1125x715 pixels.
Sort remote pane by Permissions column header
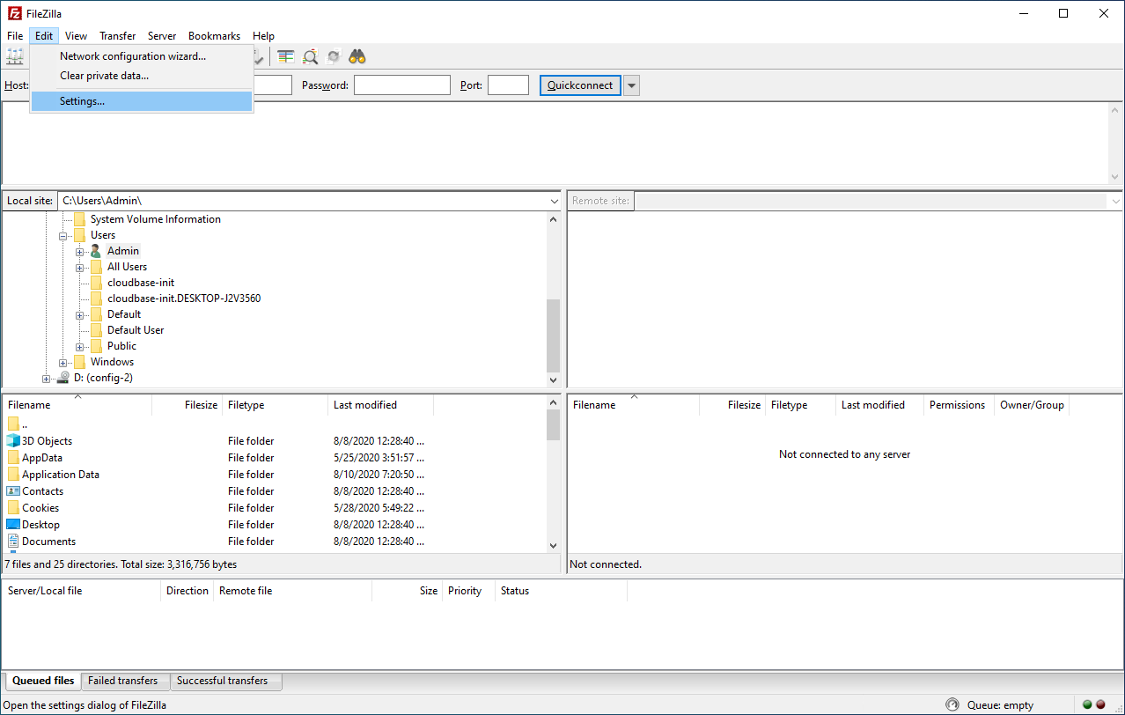click(959, 405)
